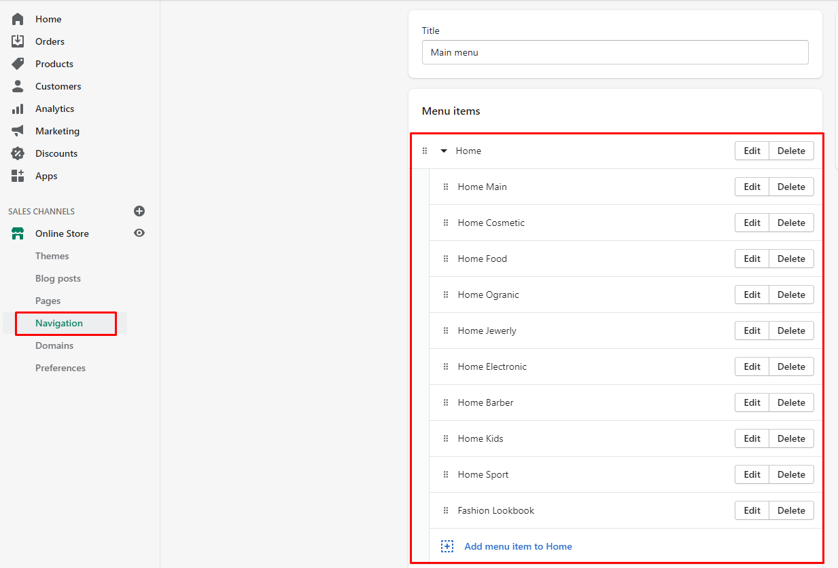Screen dimensions: 838x568
Task: Click the Customers person icon
Action: coord(18,86)
